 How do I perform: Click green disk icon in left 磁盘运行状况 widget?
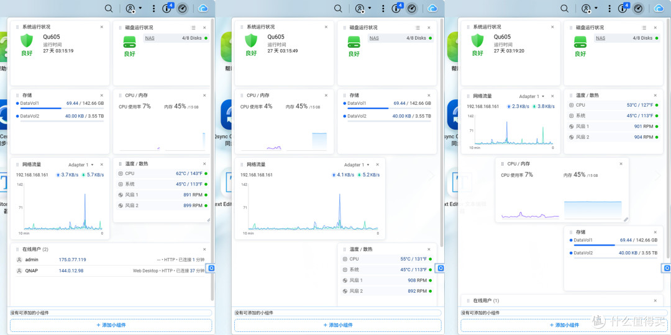pyautogui.click(x=130, y=42)
